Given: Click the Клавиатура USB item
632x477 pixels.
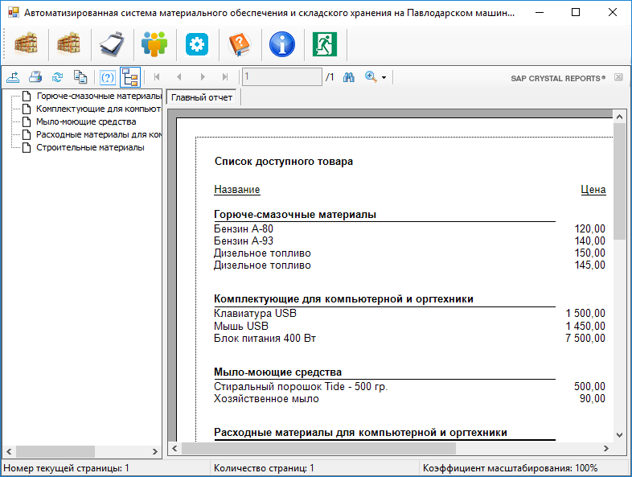Looking at the screenshot, I should [255, 313].
